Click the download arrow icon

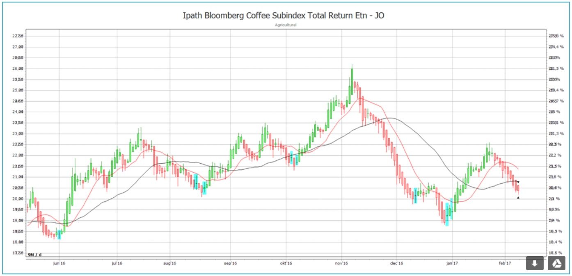point(534,263)
